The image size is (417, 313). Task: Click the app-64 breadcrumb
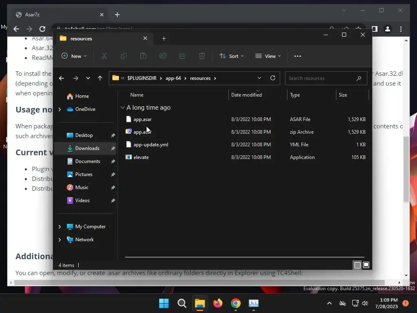pos(173,78)
